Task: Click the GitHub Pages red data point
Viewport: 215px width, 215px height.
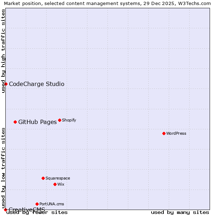Action: tap(15, 122)
